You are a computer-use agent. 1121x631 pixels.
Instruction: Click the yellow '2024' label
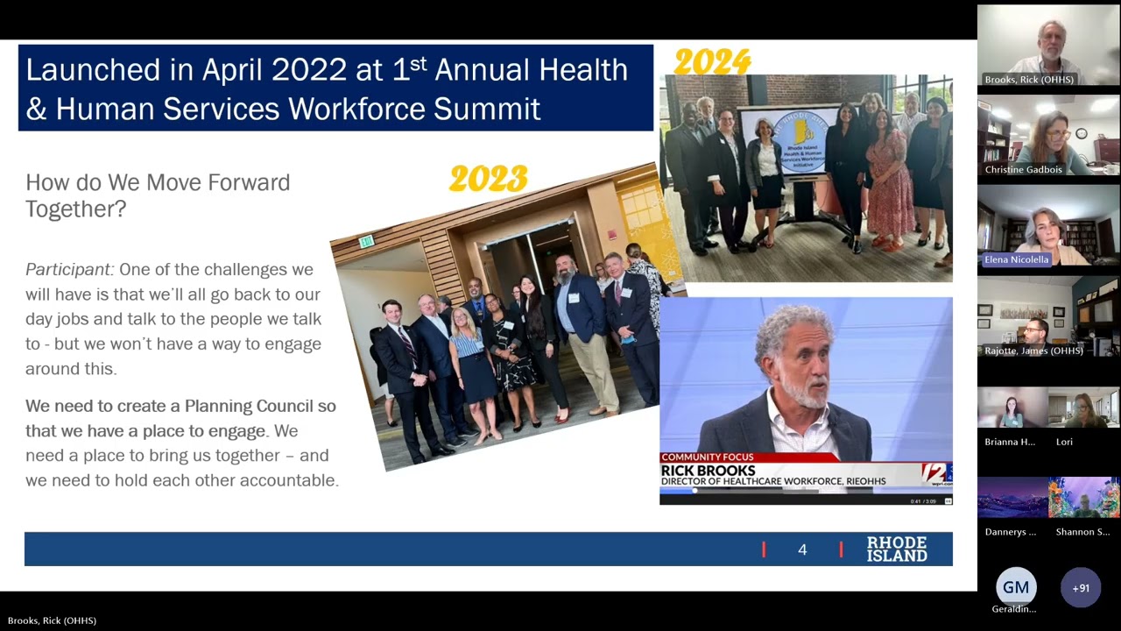pos(712,62)
